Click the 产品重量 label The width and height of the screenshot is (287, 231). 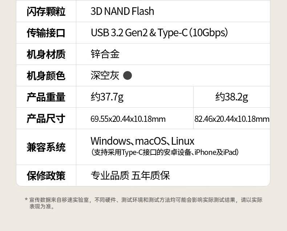click(46, 97)
